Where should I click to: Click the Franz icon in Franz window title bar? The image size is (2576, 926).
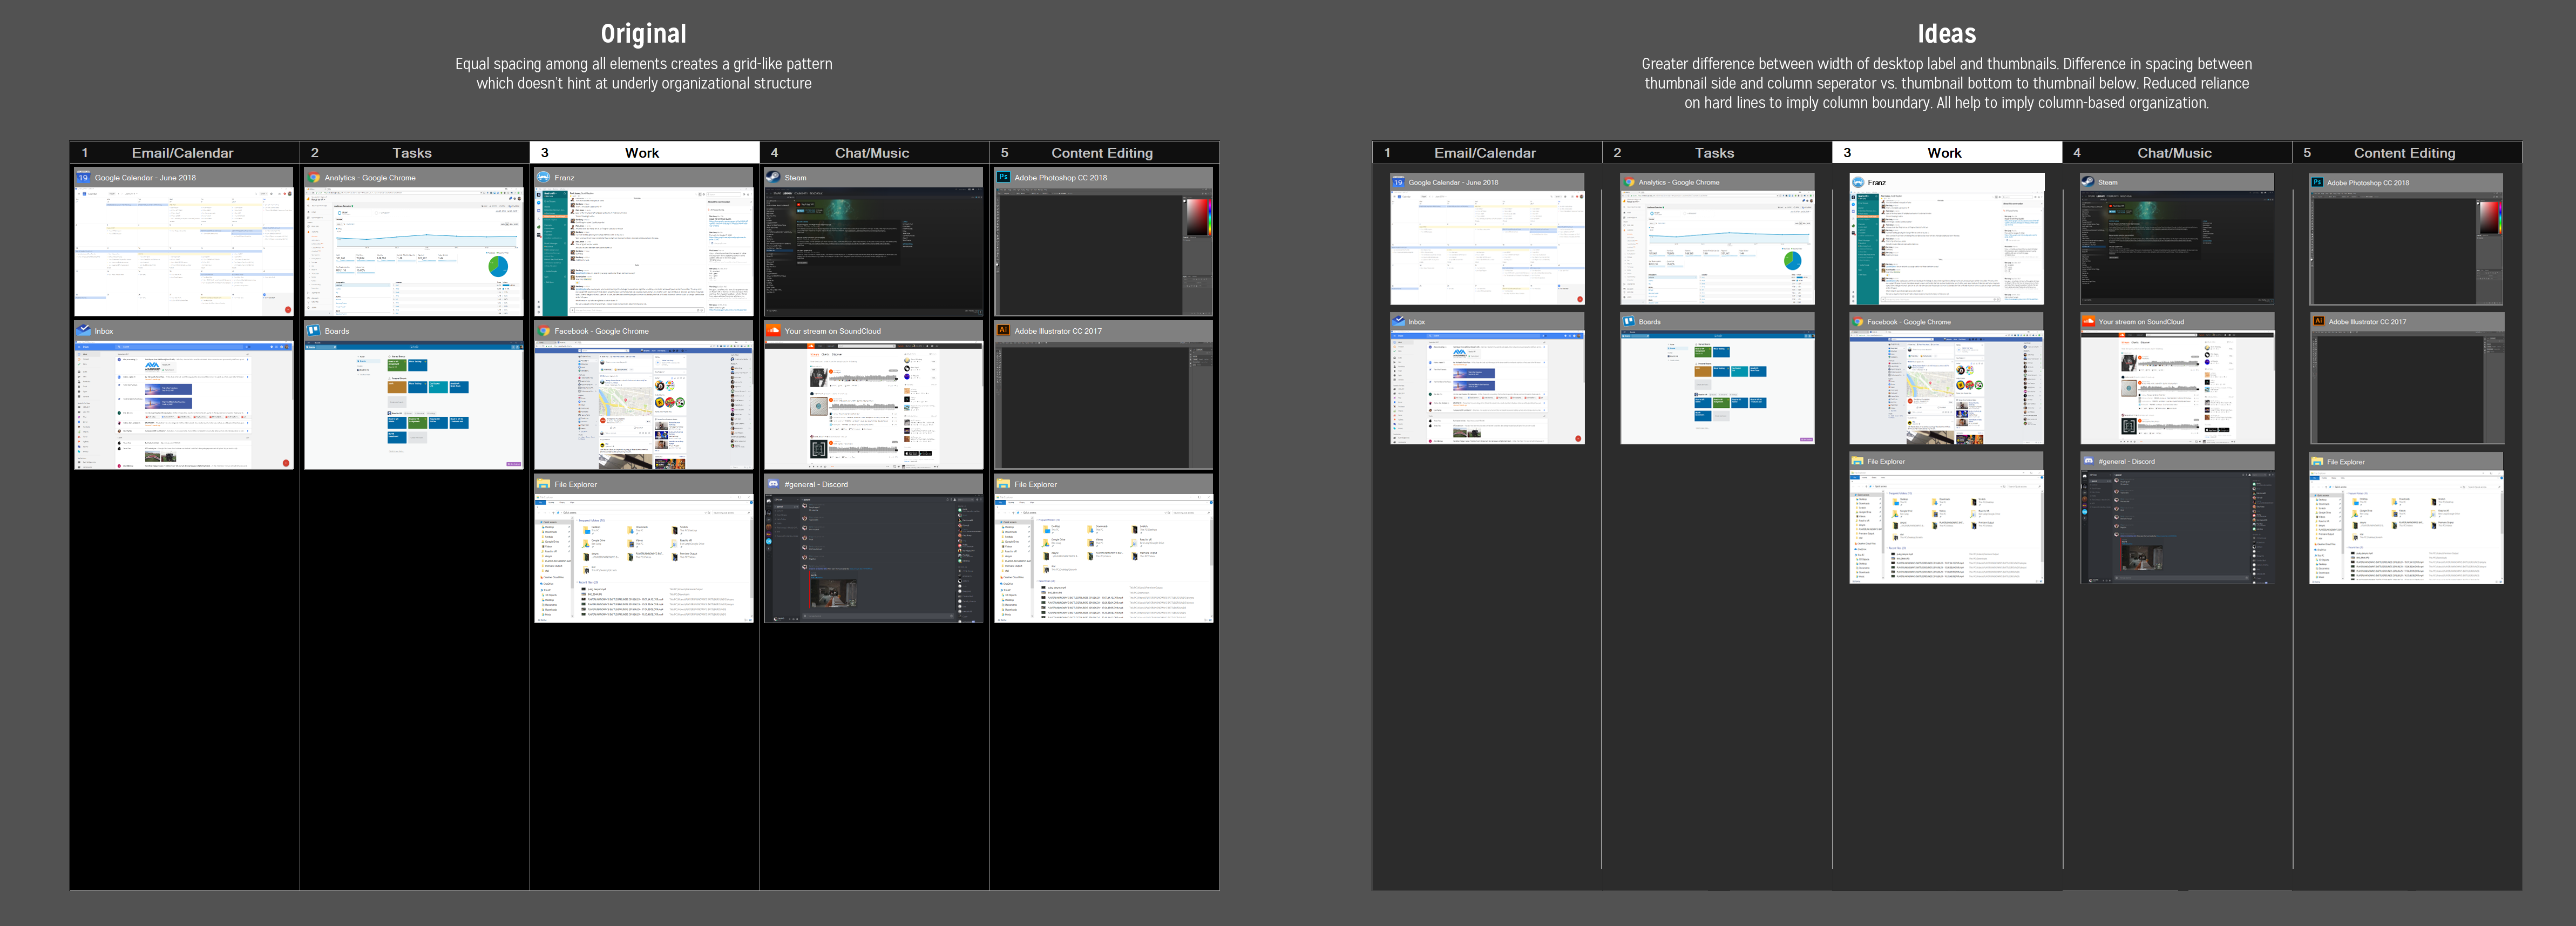(x=544, y=177)
